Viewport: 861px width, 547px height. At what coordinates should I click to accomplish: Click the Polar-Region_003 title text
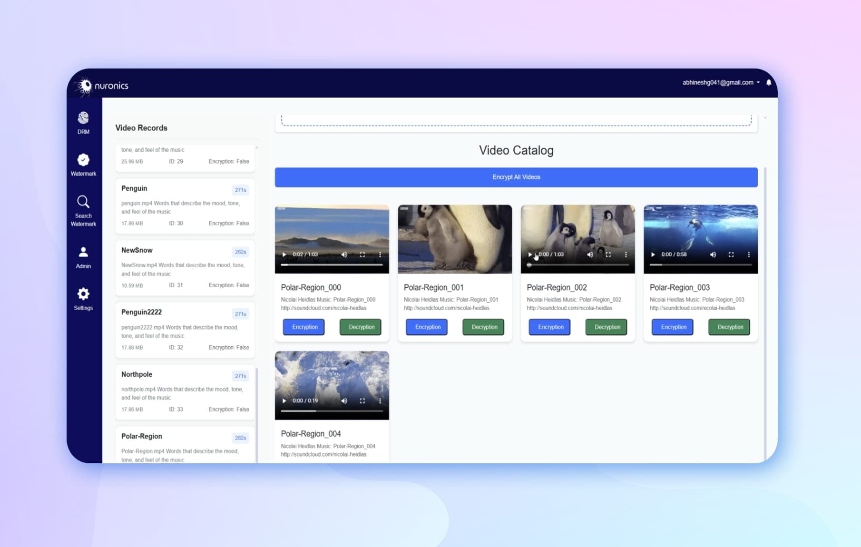(x=680, y=287)
